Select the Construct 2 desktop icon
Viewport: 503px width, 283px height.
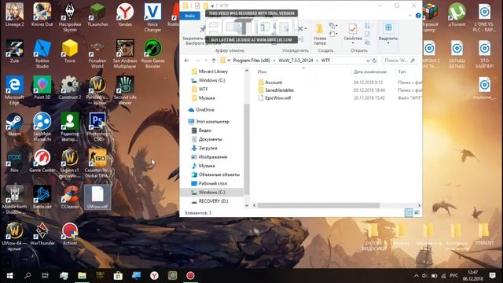(x=70, y=88)
